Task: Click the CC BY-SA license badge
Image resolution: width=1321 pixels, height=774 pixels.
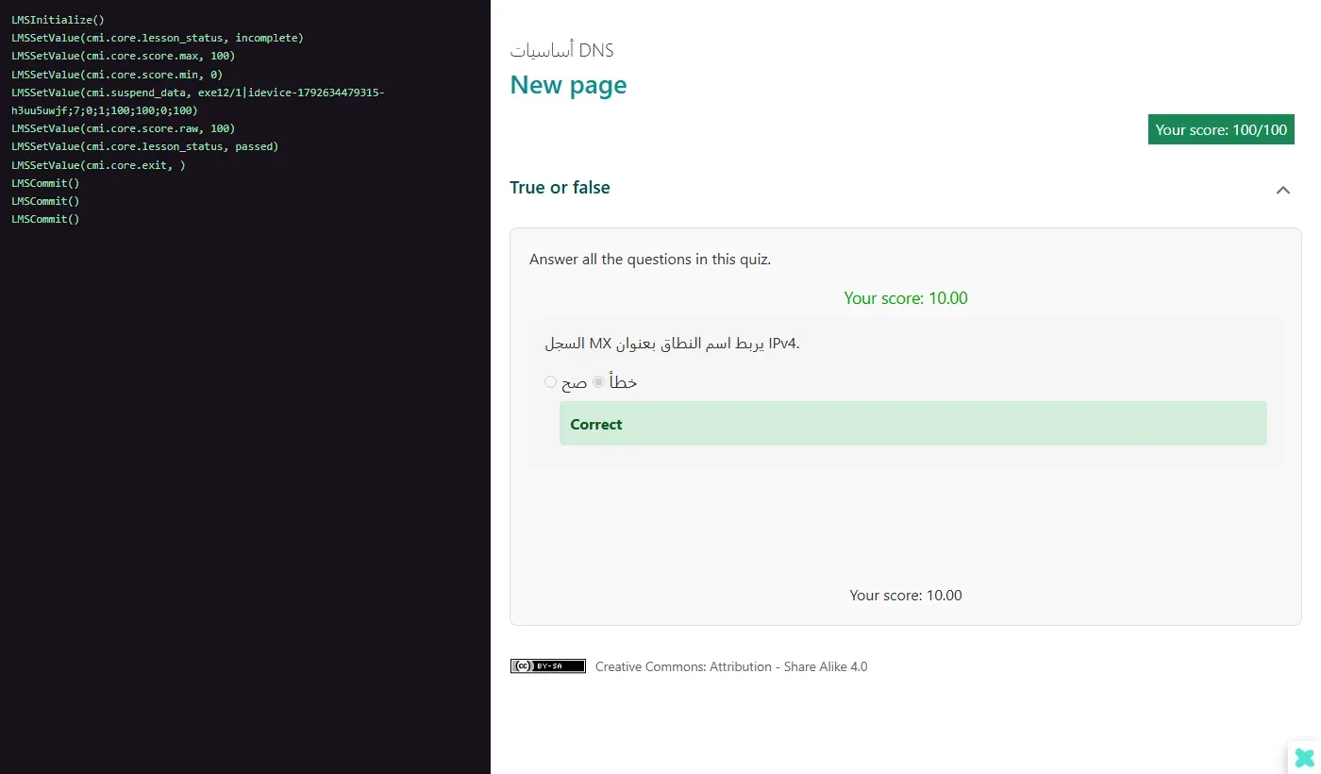Action: tap(548, 666)
